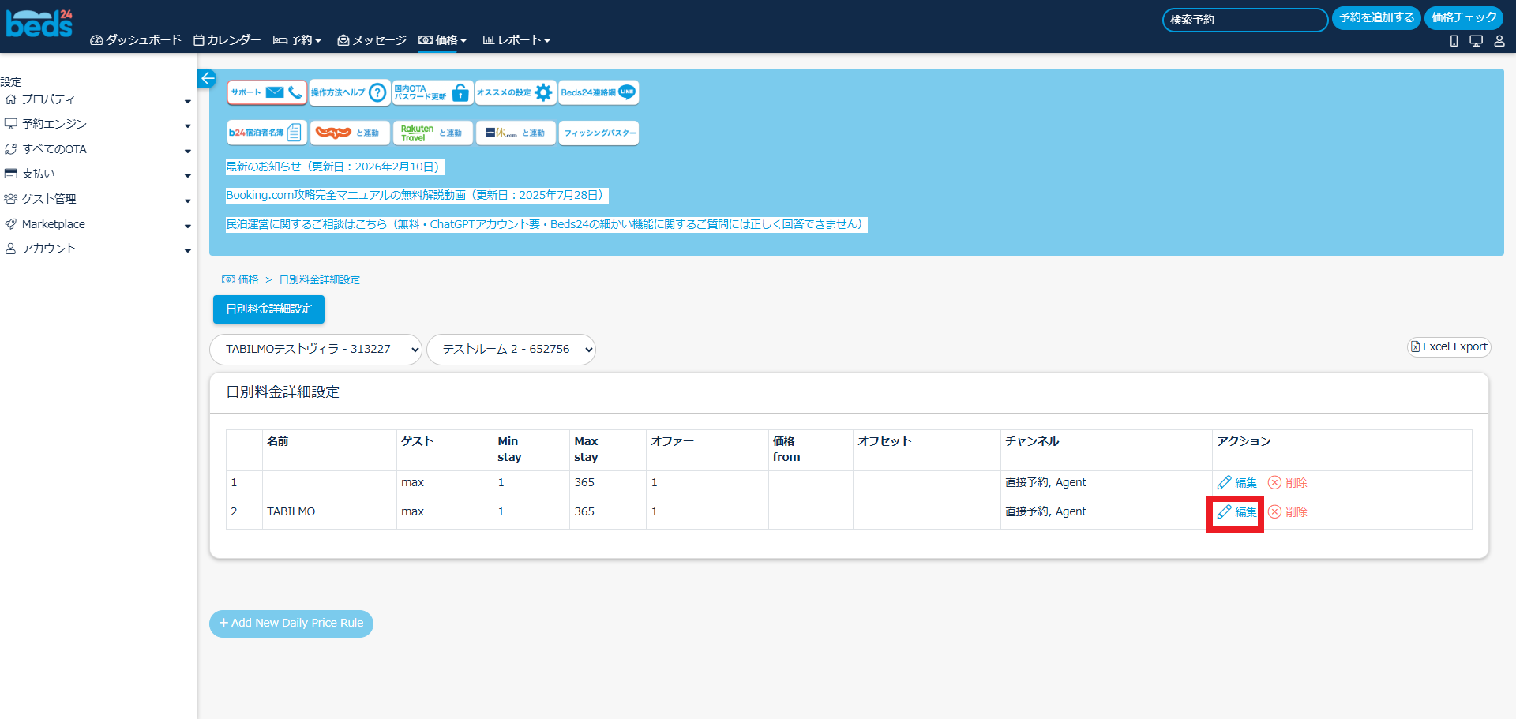Focus the 検索予約 search field

[1244, 20]
